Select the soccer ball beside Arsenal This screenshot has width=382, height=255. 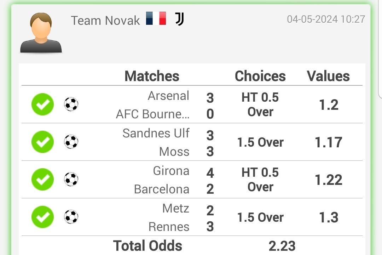pos(71,104)
